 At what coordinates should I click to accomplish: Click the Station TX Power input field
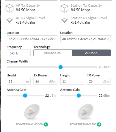coord(99,81)
